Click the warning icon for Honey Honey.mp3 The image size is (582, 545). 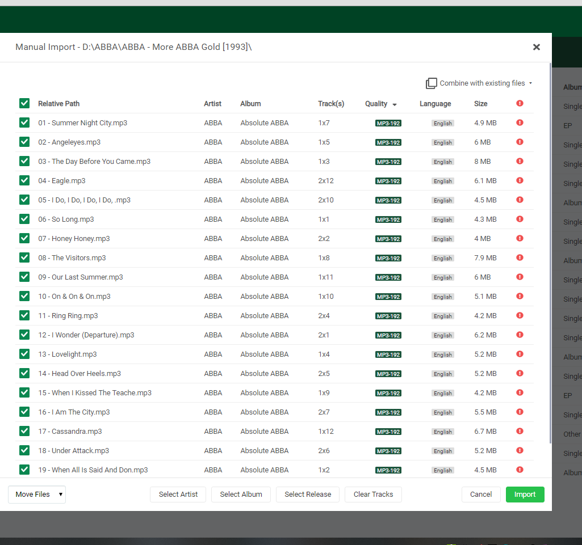(520, 238)
